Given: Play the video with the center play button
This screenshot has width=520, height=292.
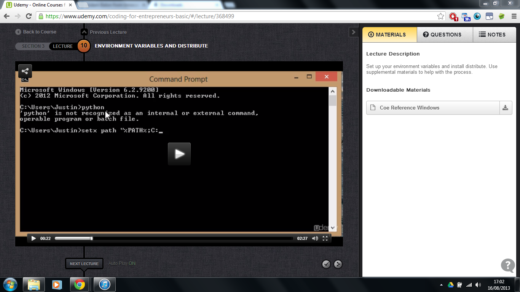Looking at the screenshot, I should point(179,154).
